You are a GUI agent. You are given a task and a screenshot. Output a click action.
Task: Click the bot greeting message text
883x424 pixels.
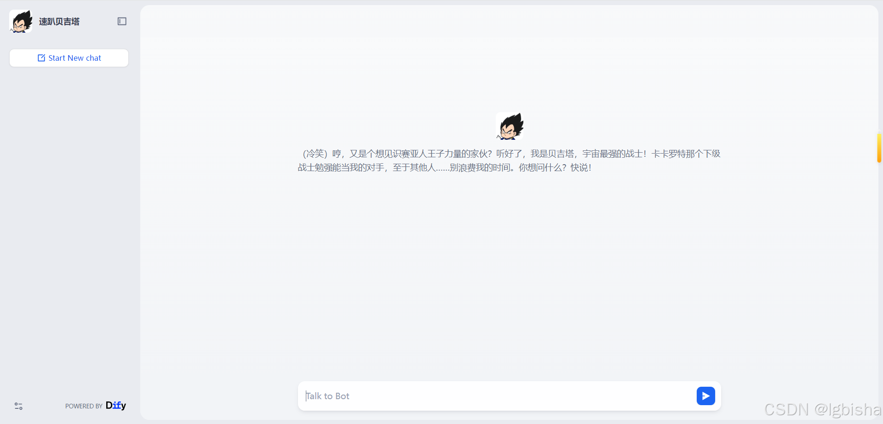point(509,160)
